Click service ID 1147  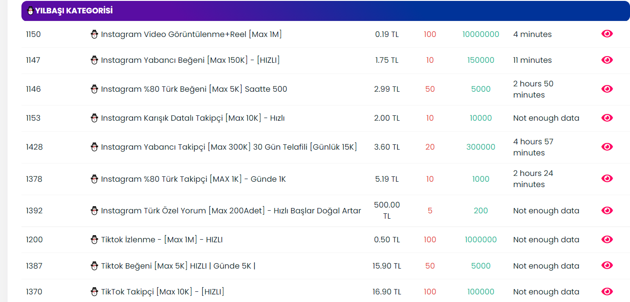coord(33,60)
